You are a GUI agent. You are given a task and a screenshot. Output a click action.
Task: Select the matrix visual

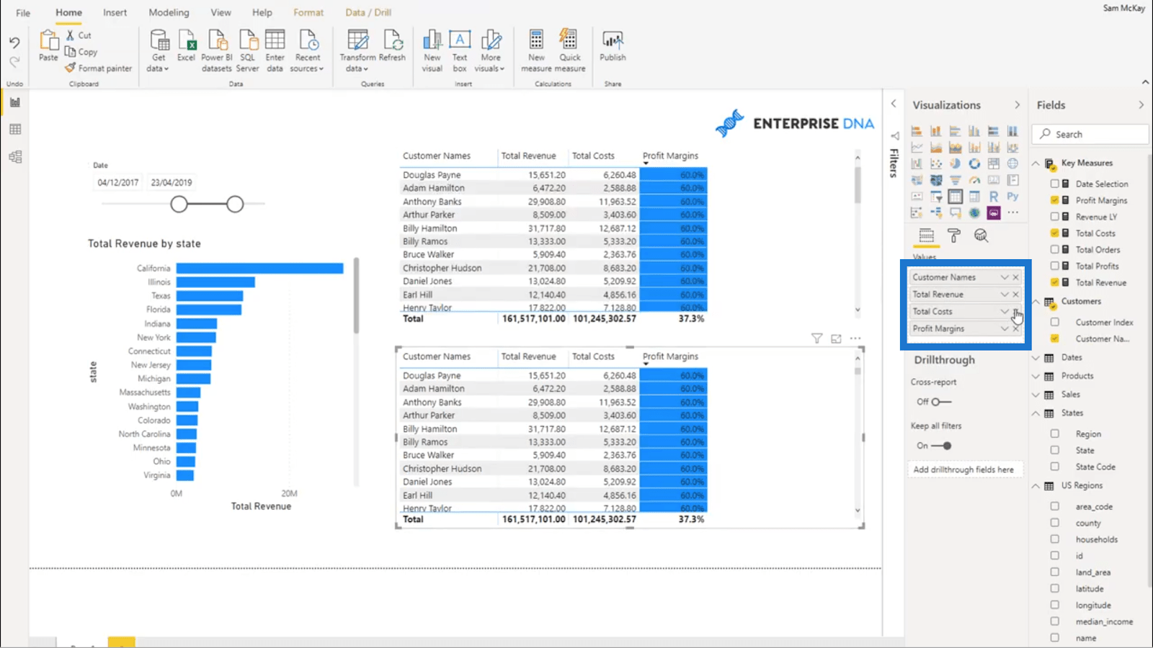click(974, 197)
